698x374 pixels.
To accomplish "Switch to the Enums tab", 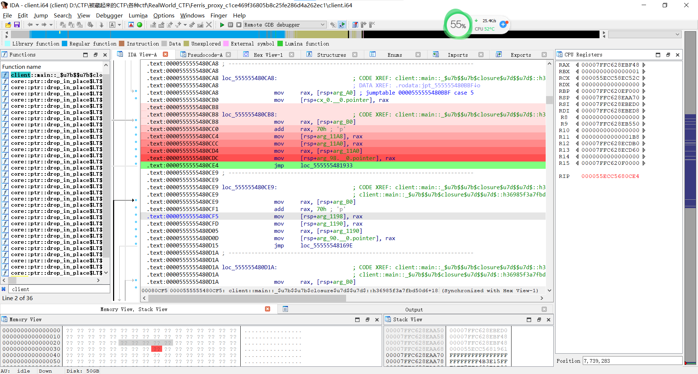I will tap(394, 55).
